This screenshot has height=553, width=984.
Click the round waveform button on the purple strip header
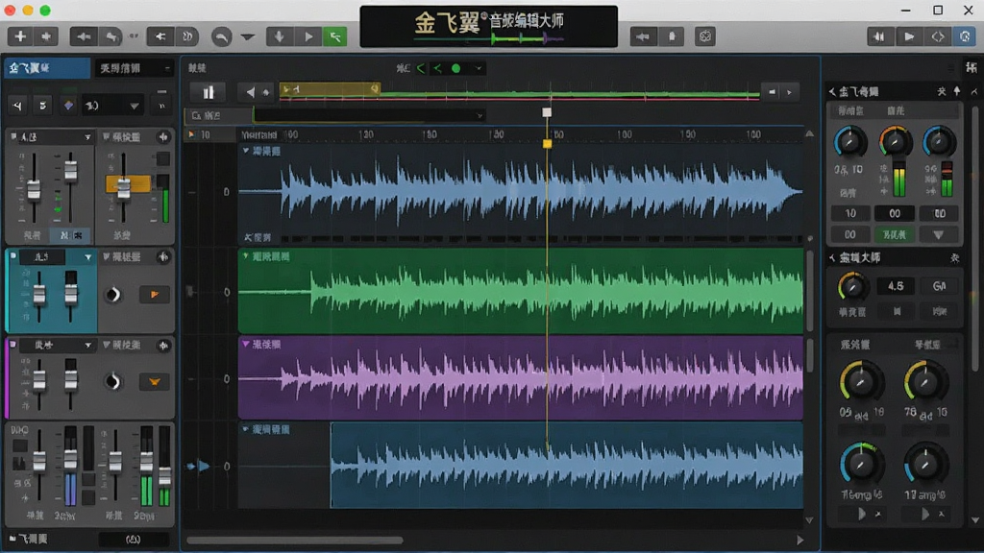[163, 345]
